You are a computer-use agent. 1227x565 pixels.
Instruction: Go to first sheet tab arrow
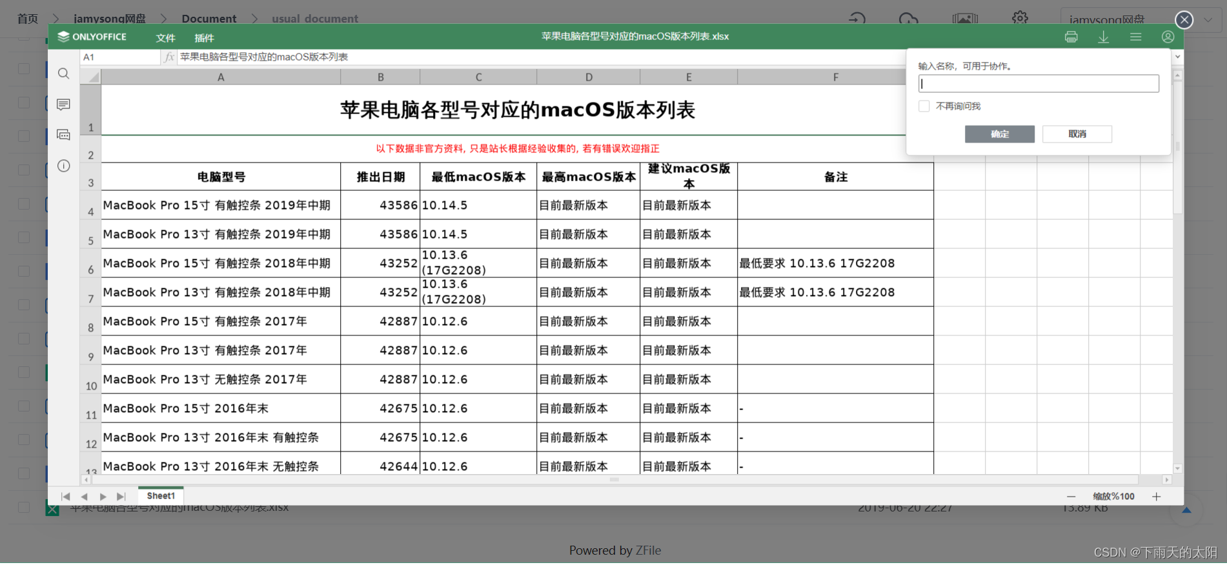point(65,497)
